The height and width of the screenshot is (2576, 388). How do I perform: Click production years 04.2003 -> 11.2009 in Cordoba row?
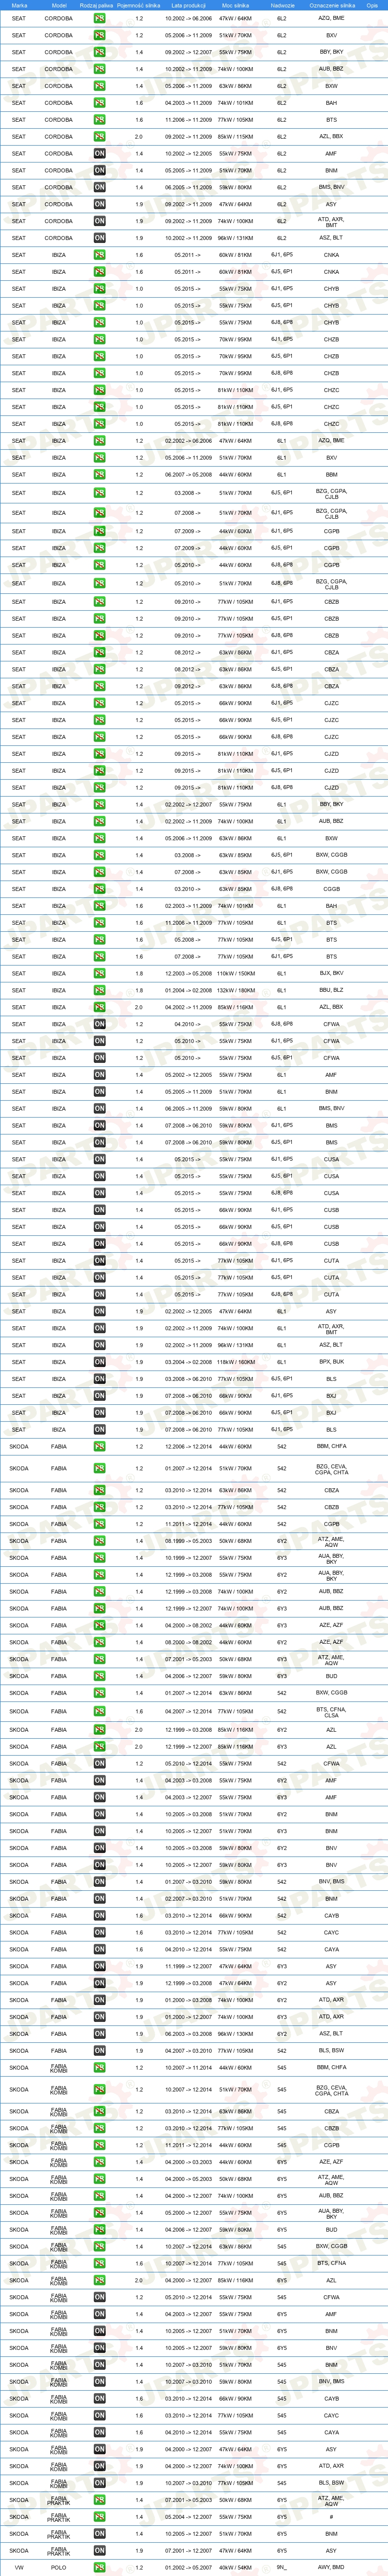click(189, 103)
